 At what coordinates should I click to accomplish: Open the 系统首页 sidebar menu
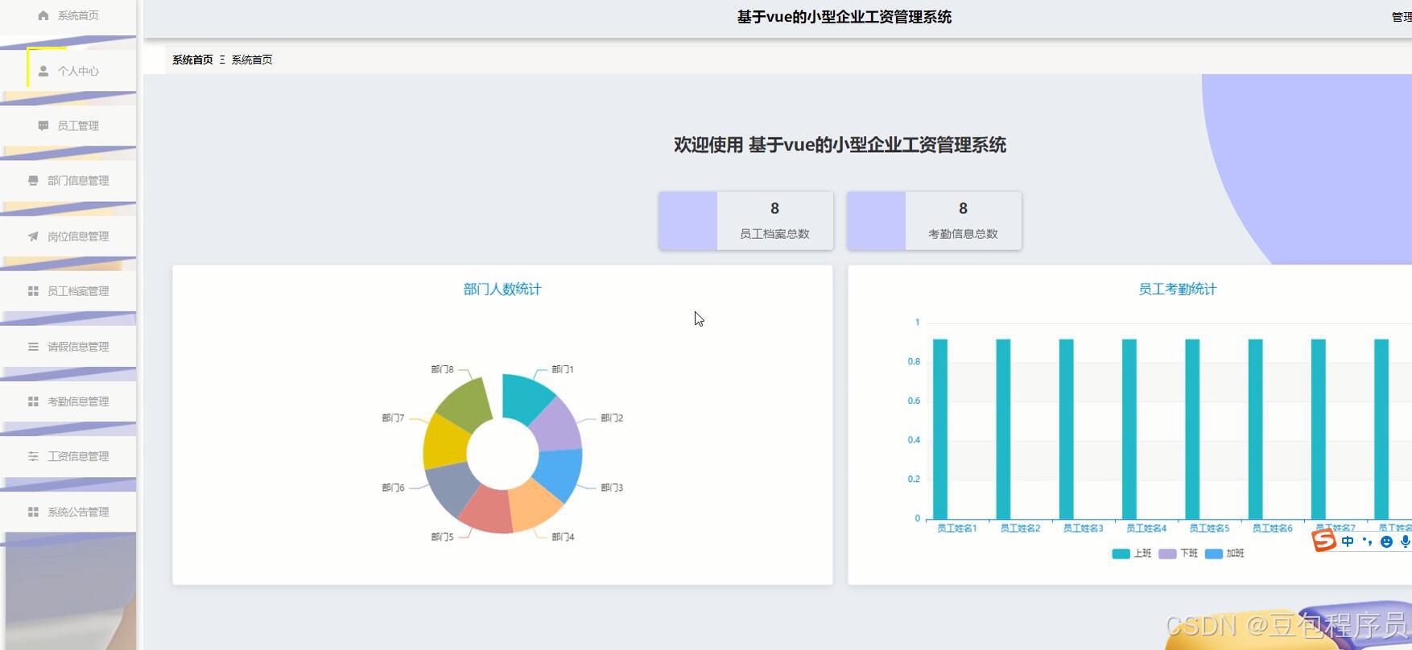coord(68,16)
